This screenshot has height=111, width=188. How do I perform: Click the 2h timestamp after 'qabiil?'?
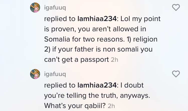[111, 106]
